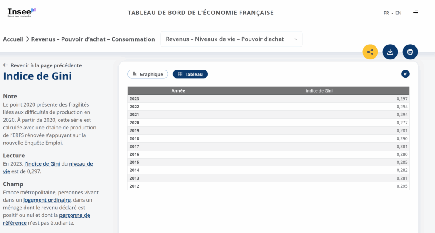Open Revenus – Pouvoir d'achat – Consommation breadcrumb
This screenshot has width=435, height=233.
point(93,39)
